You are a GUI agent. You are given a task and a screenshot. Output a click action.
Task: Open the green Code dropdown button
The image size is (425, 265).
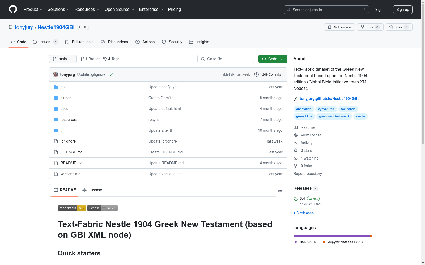[273, 59]
